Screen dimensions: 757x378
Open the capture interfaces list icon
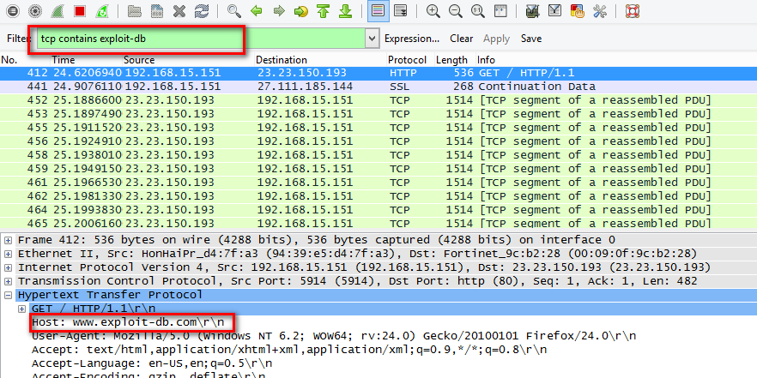pos(13,10)
